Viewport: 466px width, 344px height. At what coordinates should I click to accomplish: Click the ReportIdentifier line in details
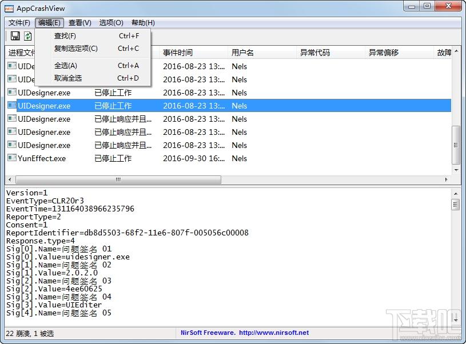(127, 233)
